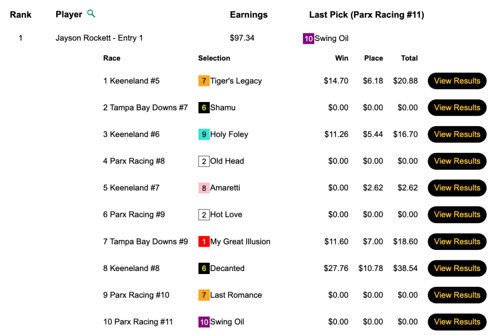501x335 pixels.
Task: Click red number 1 badge for My Great Illusion
Action: [204, 242]
